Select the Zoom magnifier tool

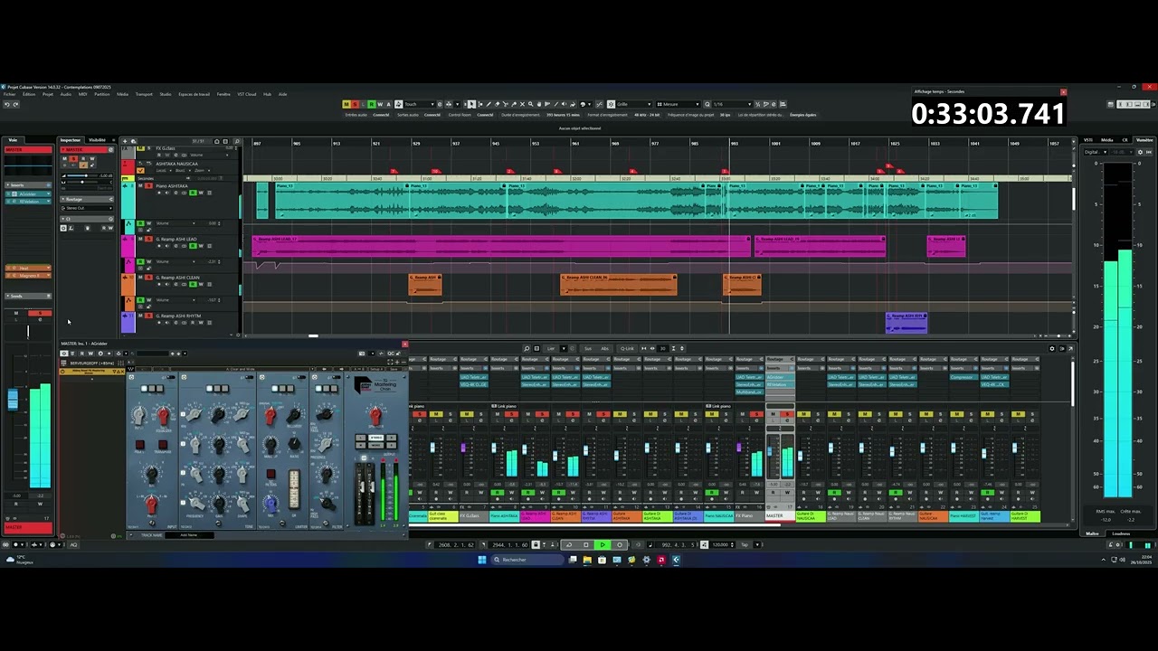tap(530, 104)
